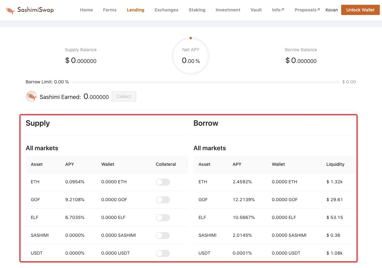Select GOF row in Supply table

pos(107,200)
